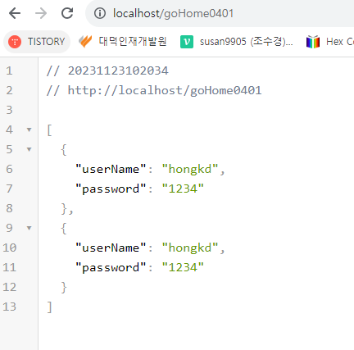
Task: Focus the address bar showing localhost/goHome0401
Action: [220, 13]
